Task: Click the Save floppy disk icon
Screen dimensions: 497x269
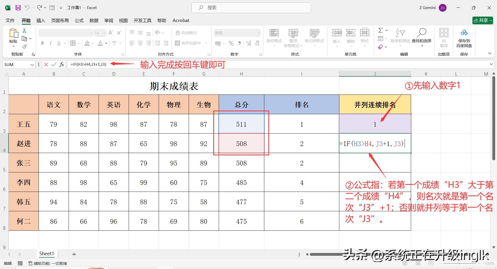Action: tap(18, 8)
